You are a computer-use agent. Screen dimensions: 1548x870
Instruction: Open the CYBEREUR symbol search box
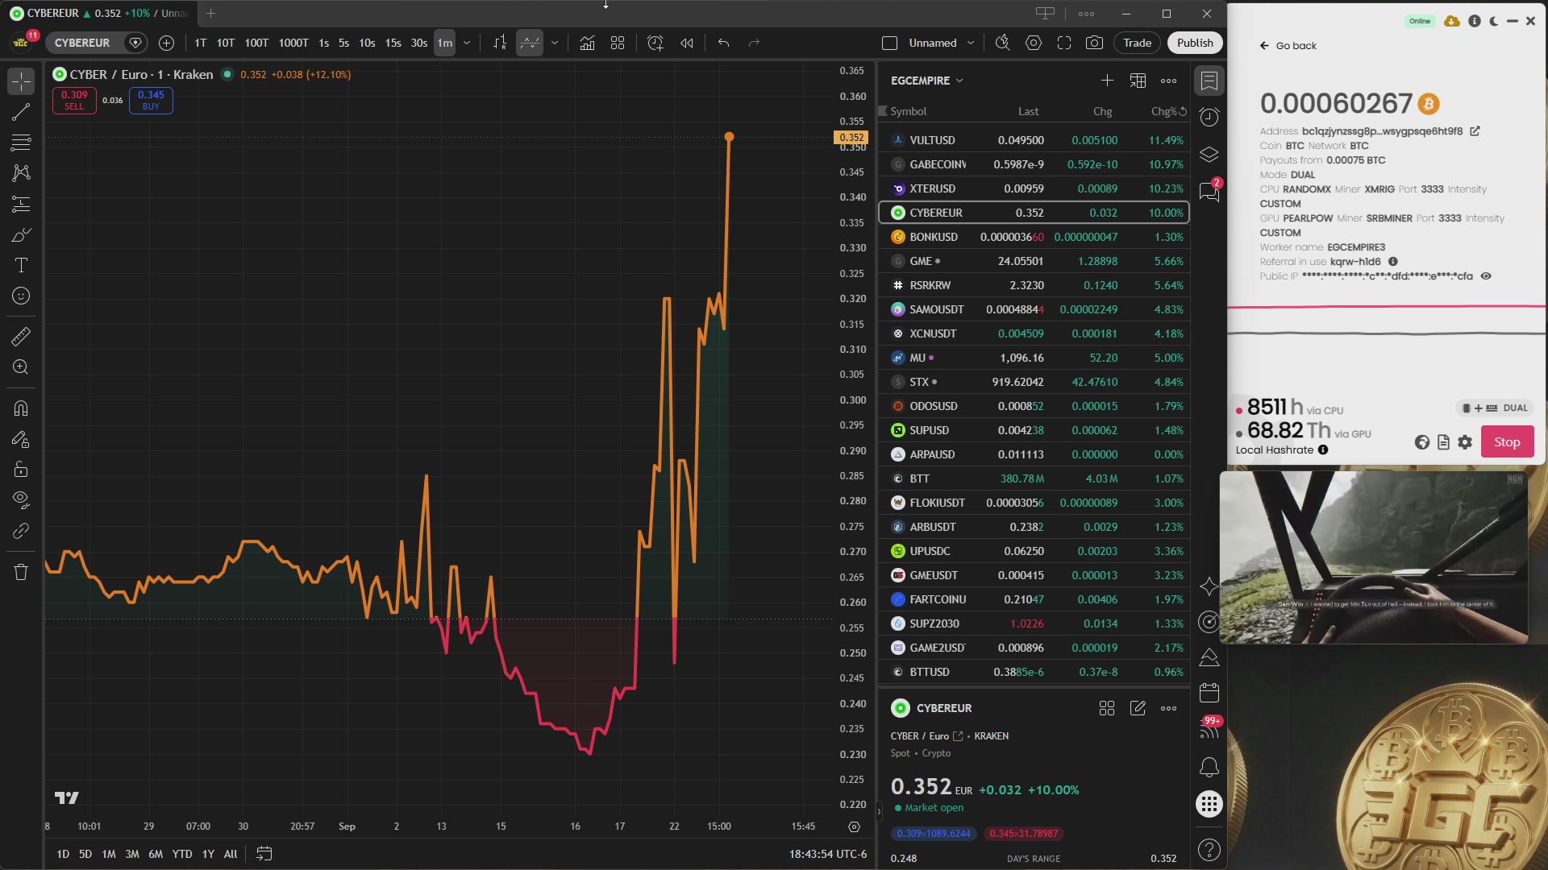tap(83, 43)
